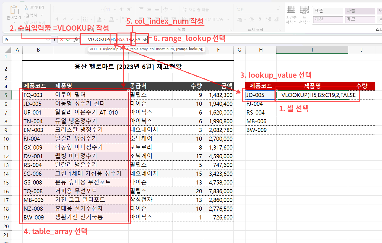This screenshot has width=382, height=243.
Task: Select row 12 header
Action: [6, 156]
